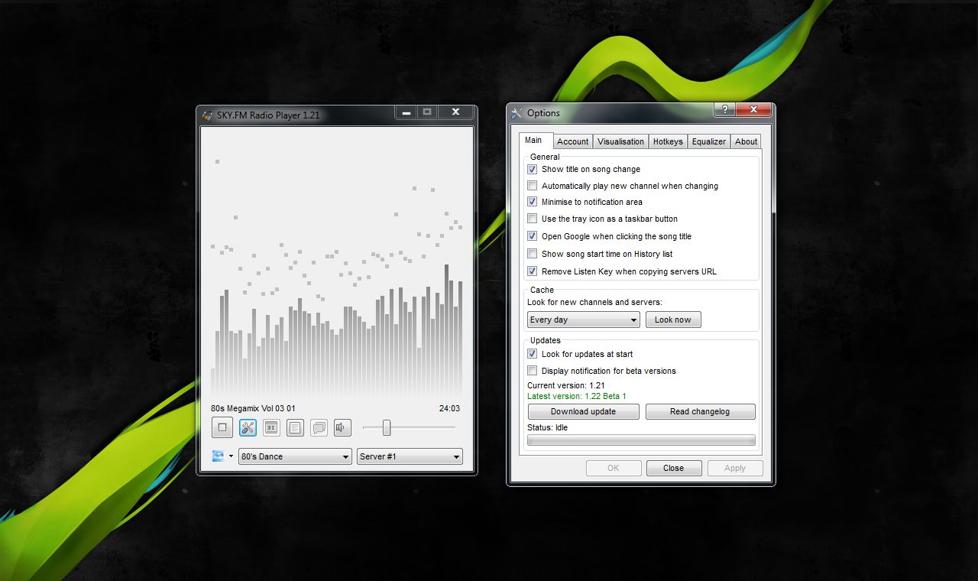Click the SKY.FM Radio Player title icon
Screen dimensions: 978x581
(x=208, y=115)
